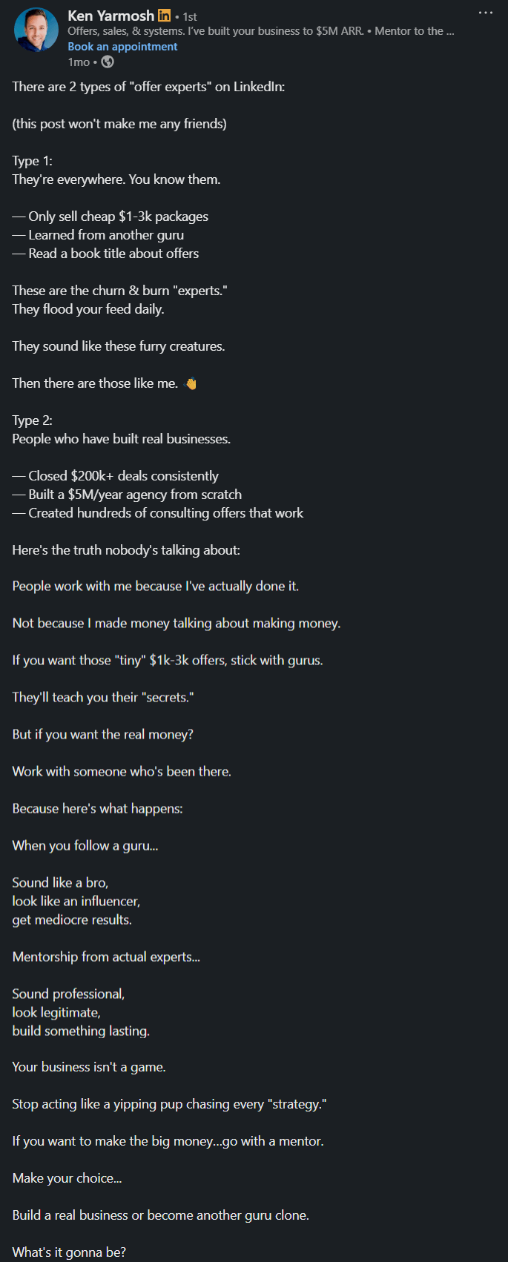This screenshot has height=1262, width=508.
Task: Click the line "Mentorship from actual experts..."
Action: [106, 957]
